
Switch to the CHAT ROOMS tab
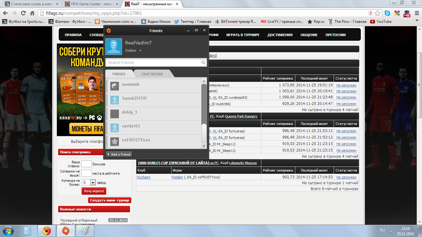pos(152,74)
